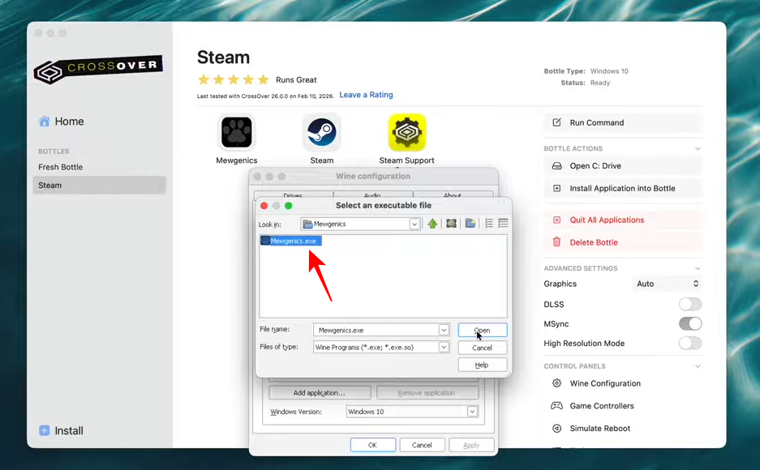Image resolution: width=760 pixels, height=470 pixels.
Task: Create a new folder in file dialog
Action: 470,224
